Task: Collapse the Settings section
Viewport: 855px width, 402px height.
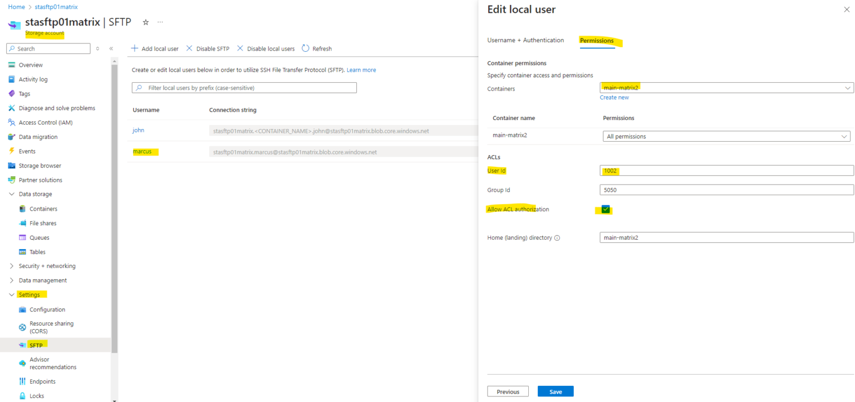Action: 12,294
